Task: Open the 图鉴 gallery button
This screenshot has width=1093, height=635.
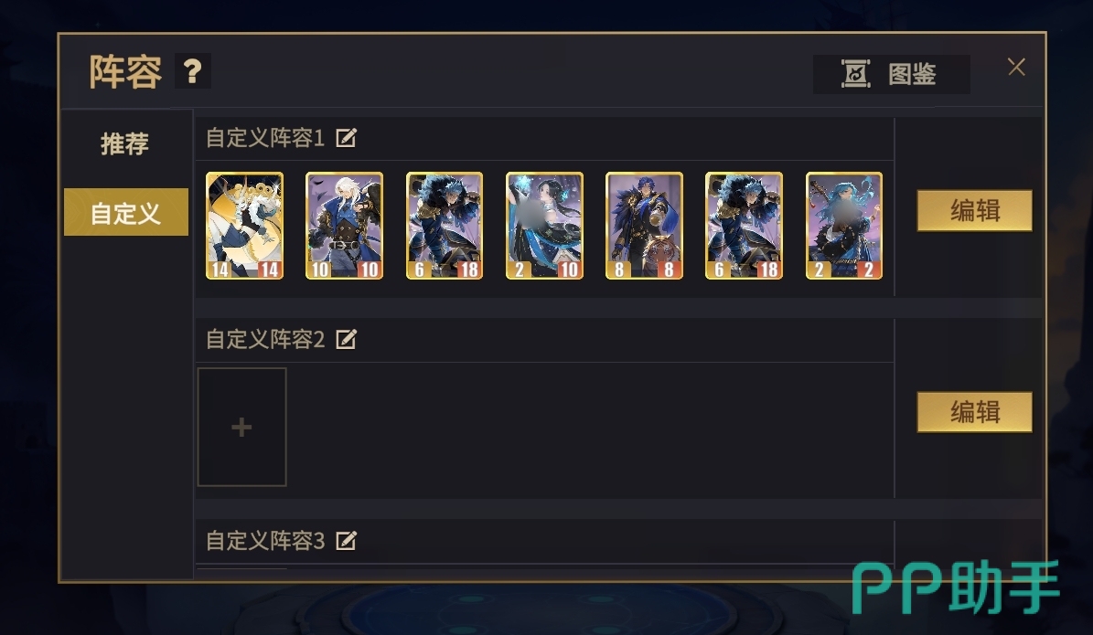Action: coord(891,74)
